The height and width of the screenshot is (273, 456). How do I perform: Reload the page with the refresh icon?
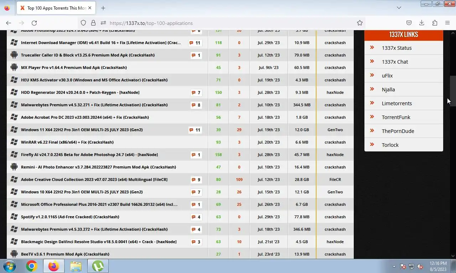(34, 23)
